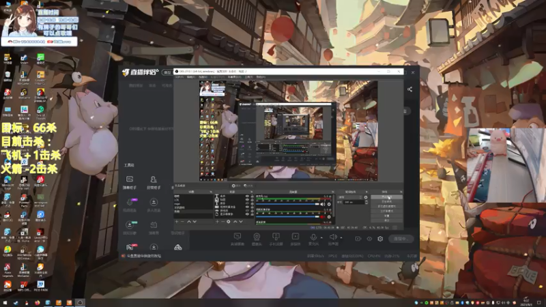Click the 设置 settings button in OBS controls
The image size is (546, 307).
tap(386, 216)
